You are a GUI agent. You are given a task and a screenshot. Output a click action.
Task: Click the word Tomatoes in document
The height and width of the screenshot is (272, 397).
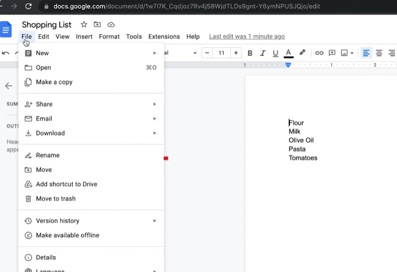[303, 158]
